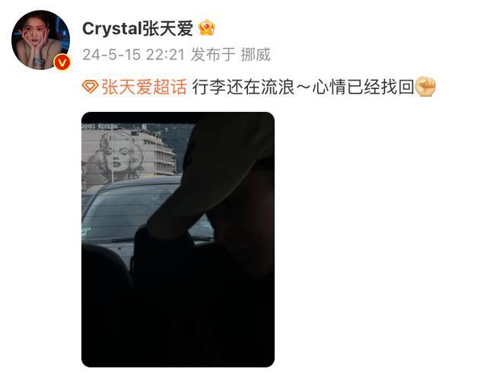
Task: Open the poster's round profile avatar
Action: click(x=40, y=40)
